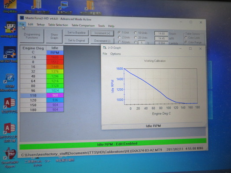Click the Programming Functions button

[32, 36]
